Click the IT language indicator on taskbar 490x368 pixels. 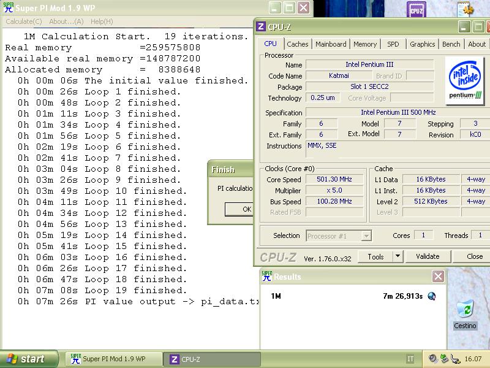tap(410, 359)
